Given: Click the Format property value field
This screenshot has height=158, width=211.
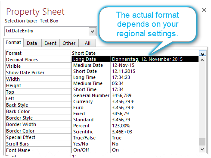Looking at the screenshot, I should (x=135, y=53).
